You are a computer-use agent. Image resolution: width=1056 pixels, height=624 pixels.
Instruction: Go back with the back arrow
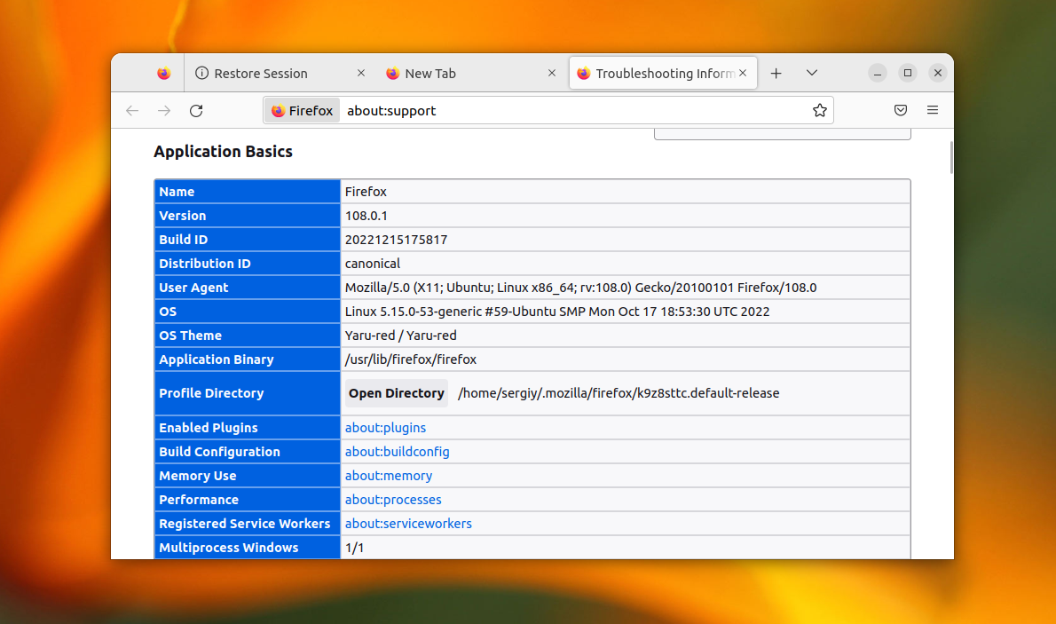pos(132,111)
